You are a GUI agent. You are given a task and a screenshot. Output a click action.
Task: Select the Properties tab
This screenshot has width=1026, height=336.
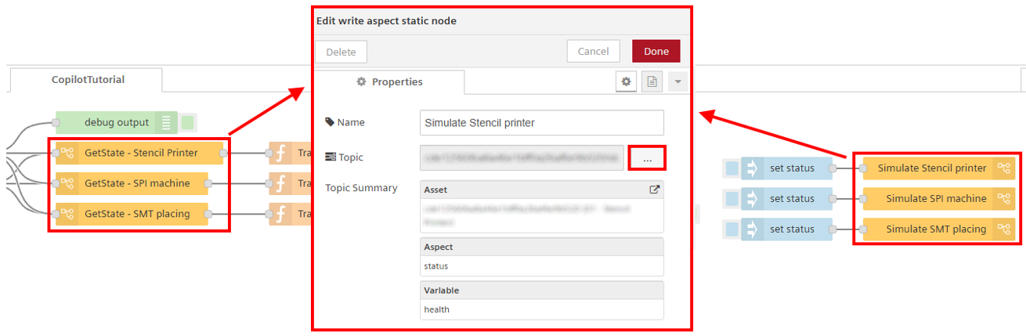[x=389, y=81]
